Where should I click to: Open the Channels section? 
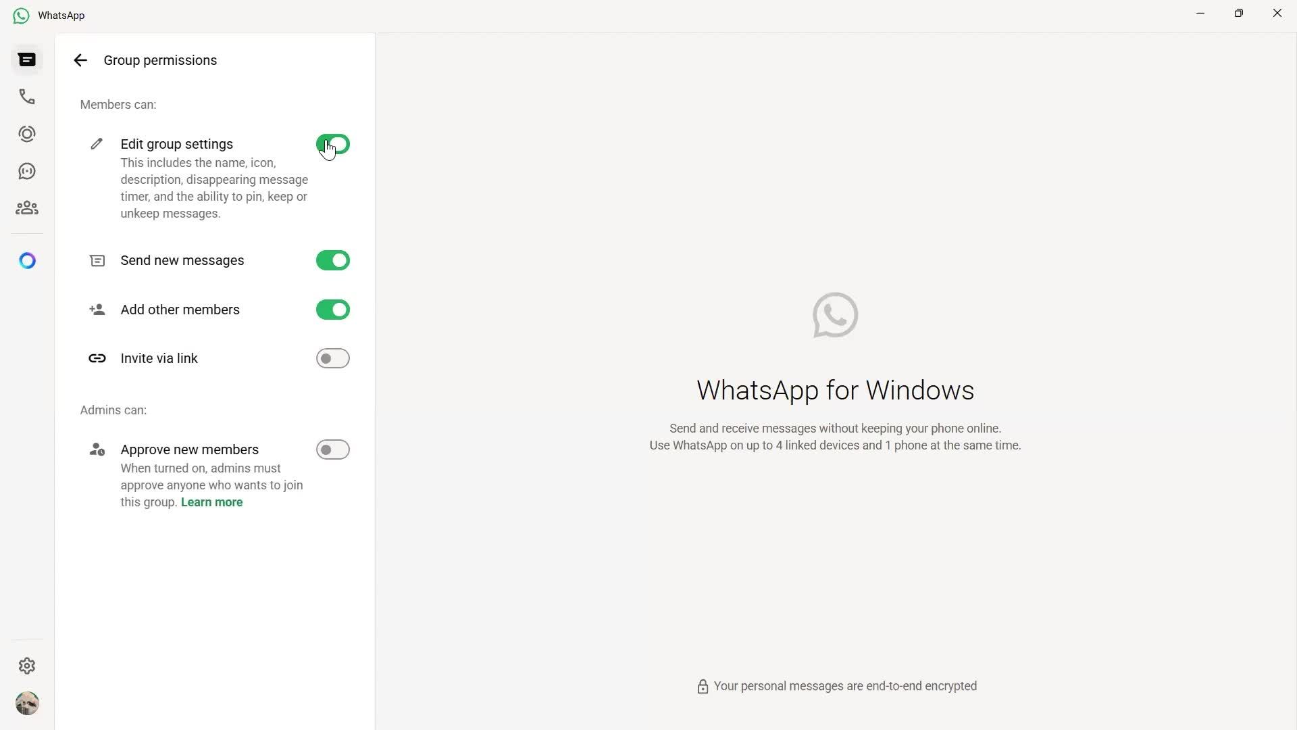pyautogui.click(x=27, y=170)
